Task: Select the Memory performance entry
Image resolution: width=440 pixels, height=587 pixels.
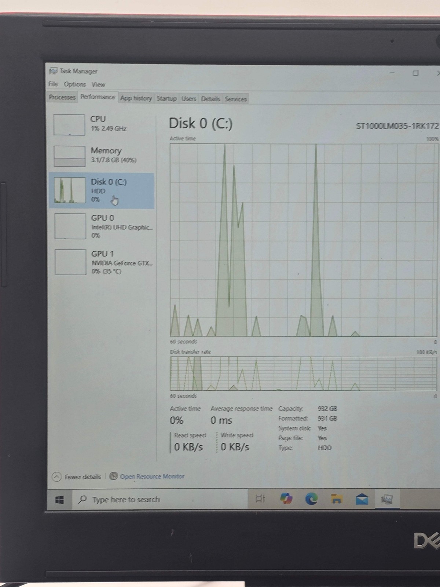Action: pyautogui.click(x=102, y=156)
